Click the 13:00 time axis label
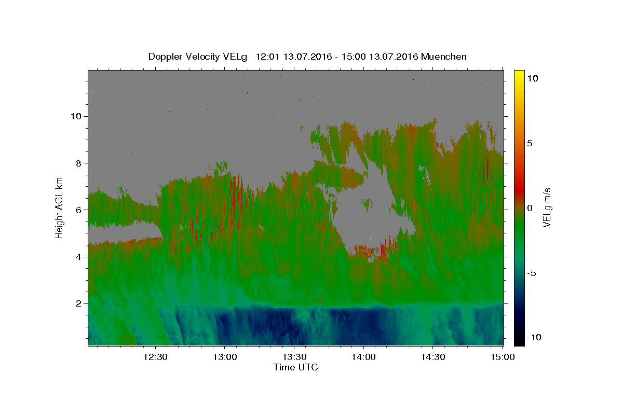 pos(224,357)
